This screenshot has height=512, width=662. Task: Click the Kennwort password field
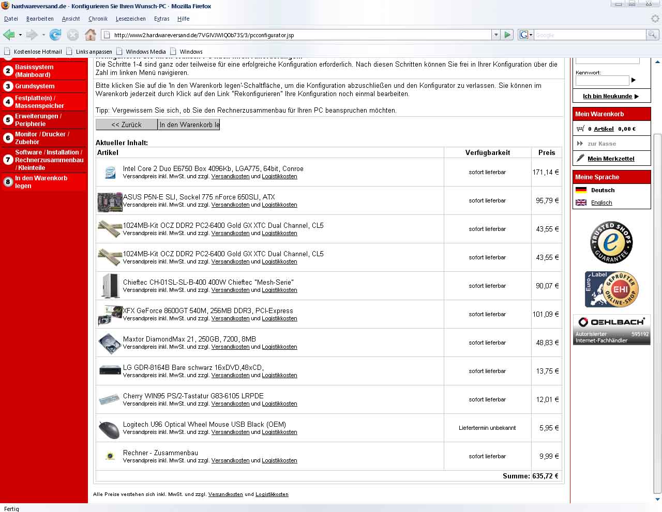click(602, 81)
